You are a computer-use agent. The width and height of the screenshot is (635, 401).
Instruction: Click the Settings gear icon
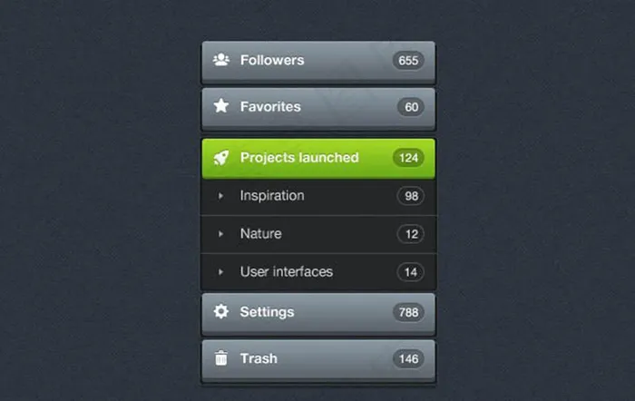(221, 311)
